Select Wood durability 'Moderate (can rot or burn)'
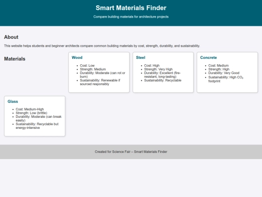The image size is (262, 197). [102, 75]
